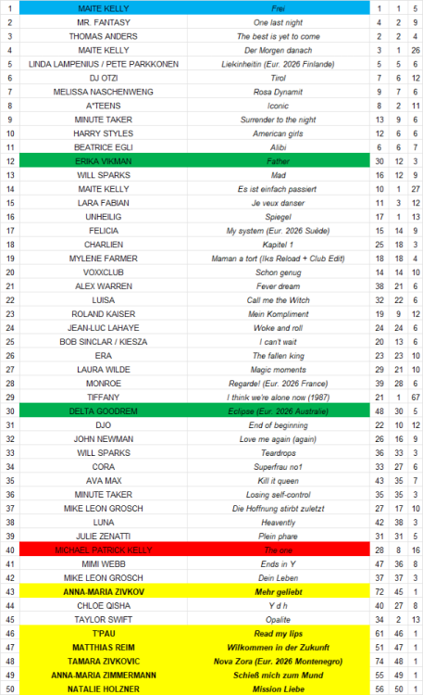Image resolution: width=423 pixels, height=695 pixels.
Task: Click the 'Eclipse (Eur. 2026 Australie)' cell
Action: pyautogui.click(x=279, y=411)
